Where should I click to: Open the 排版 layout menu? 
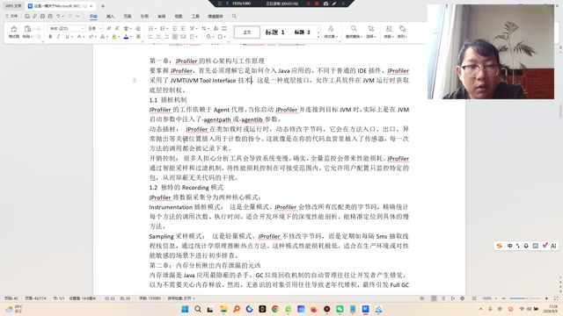pyautogui.click(x=389, y=32)
